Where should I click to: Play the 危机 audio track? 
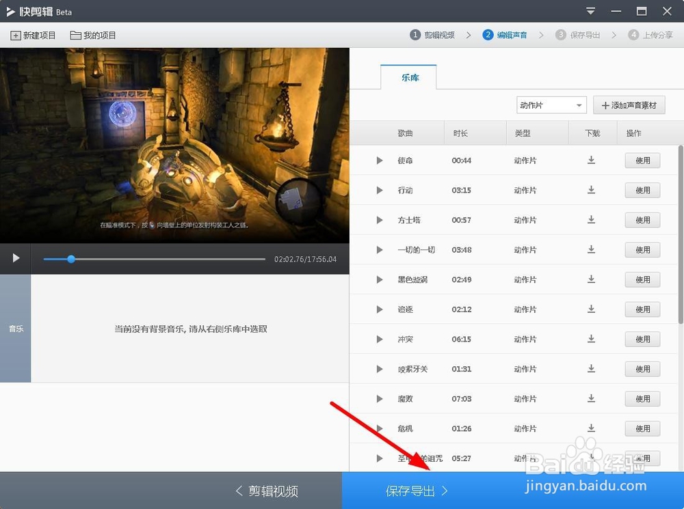[x=380, y=428]
